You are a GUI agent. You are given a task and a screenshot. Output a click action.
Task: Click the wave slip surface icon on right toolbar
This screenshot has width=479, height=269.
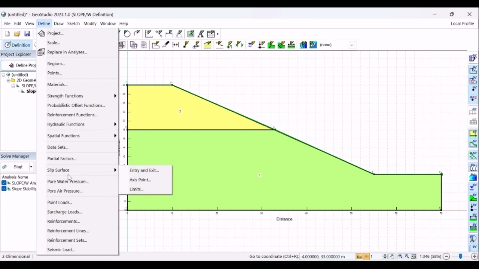(x=473, y=167)
